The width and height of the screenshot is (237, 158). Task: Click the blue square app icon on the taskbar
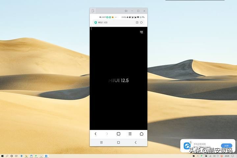click(46, 156)
